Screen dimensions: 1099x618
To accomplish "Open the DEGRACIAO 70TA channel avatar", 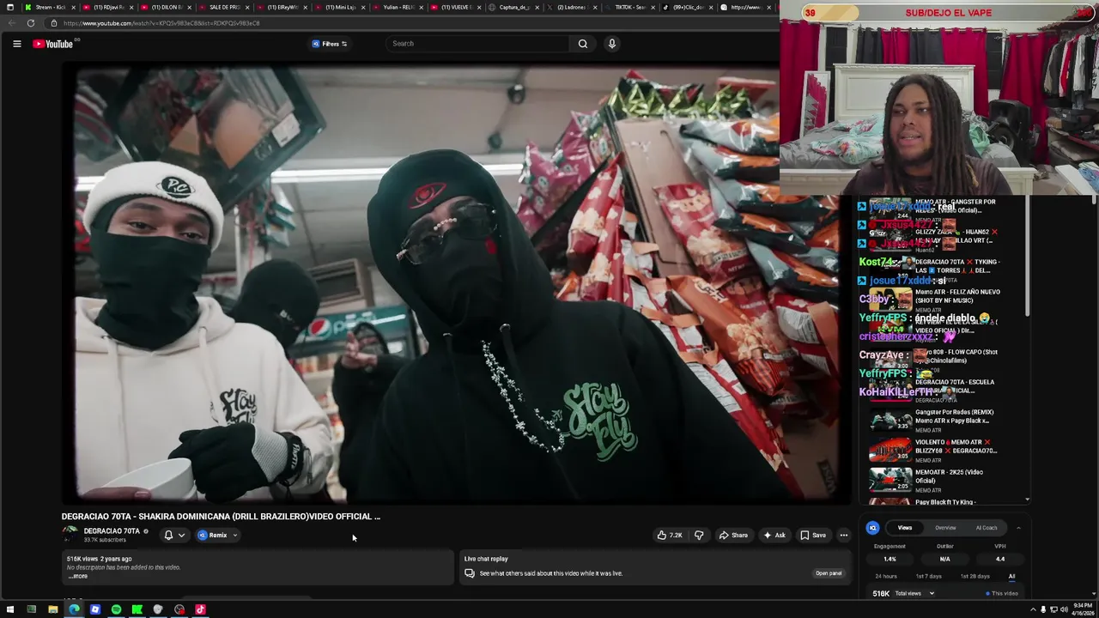I will [70, 535].
